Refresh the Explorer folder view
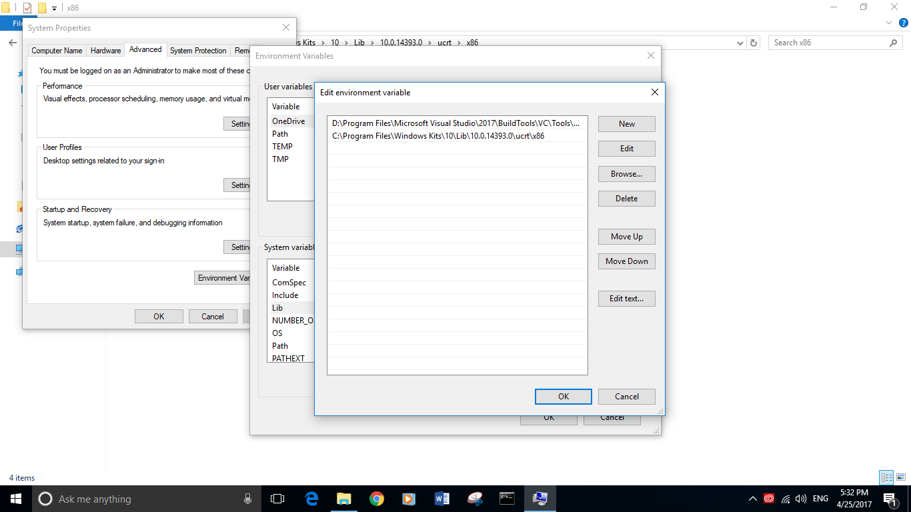Viewport: 911px width, 512px height. pyautogui.click(x=754, y=43)
